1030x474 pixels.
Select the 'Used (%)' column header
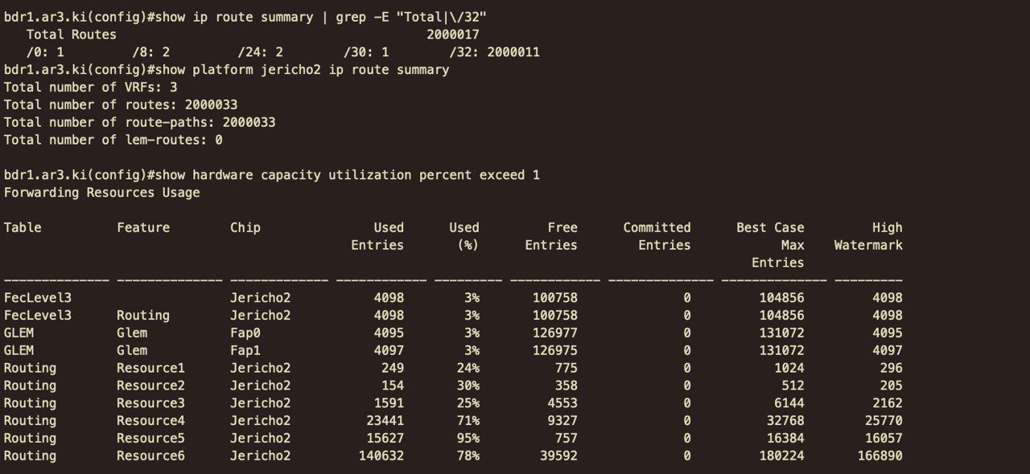coord(464,236)
